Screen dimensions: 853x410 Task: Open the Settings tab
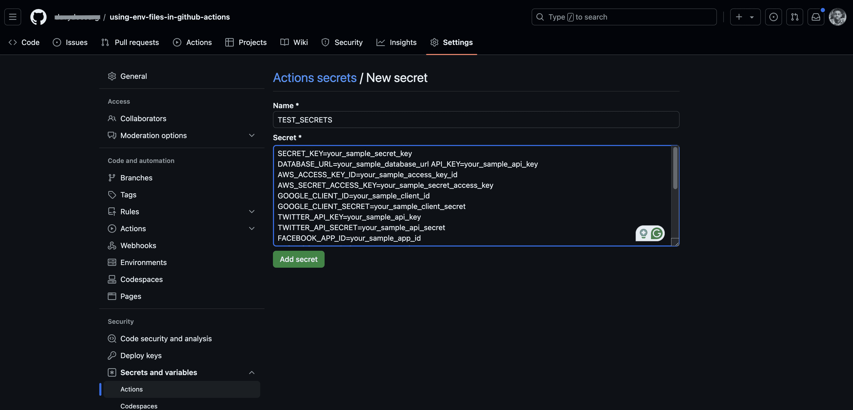pos(452,42)
